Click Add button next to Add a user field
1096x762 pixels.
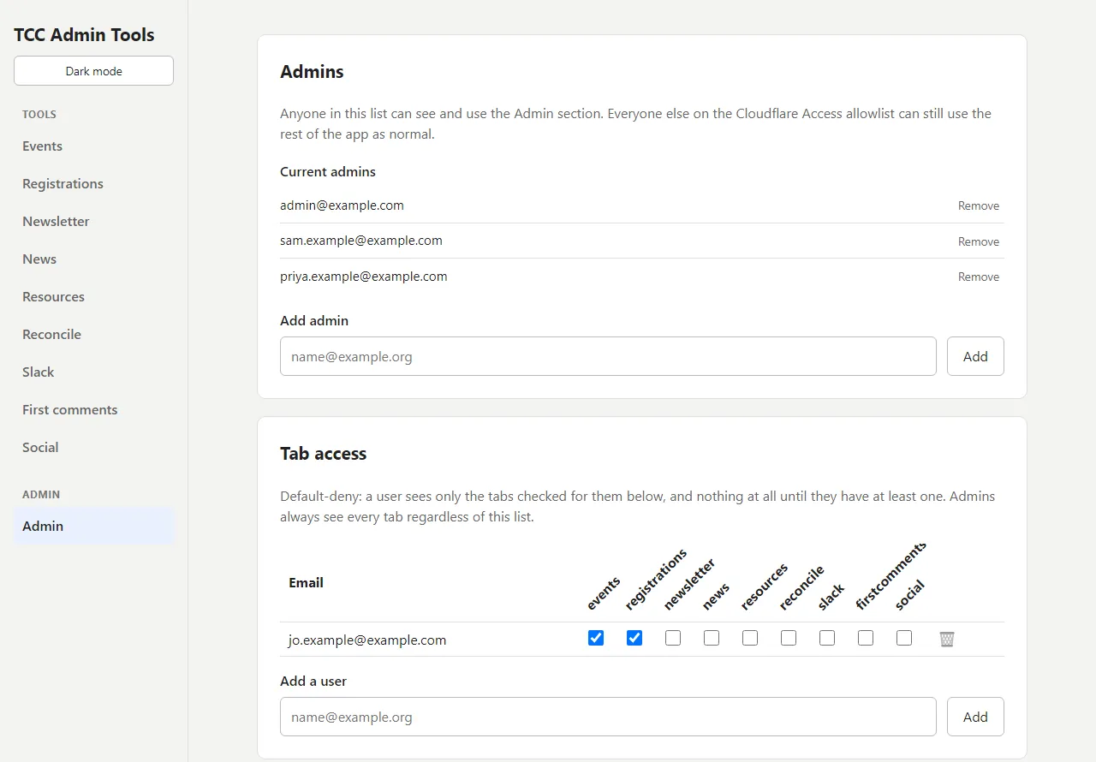tap(975, 717)
